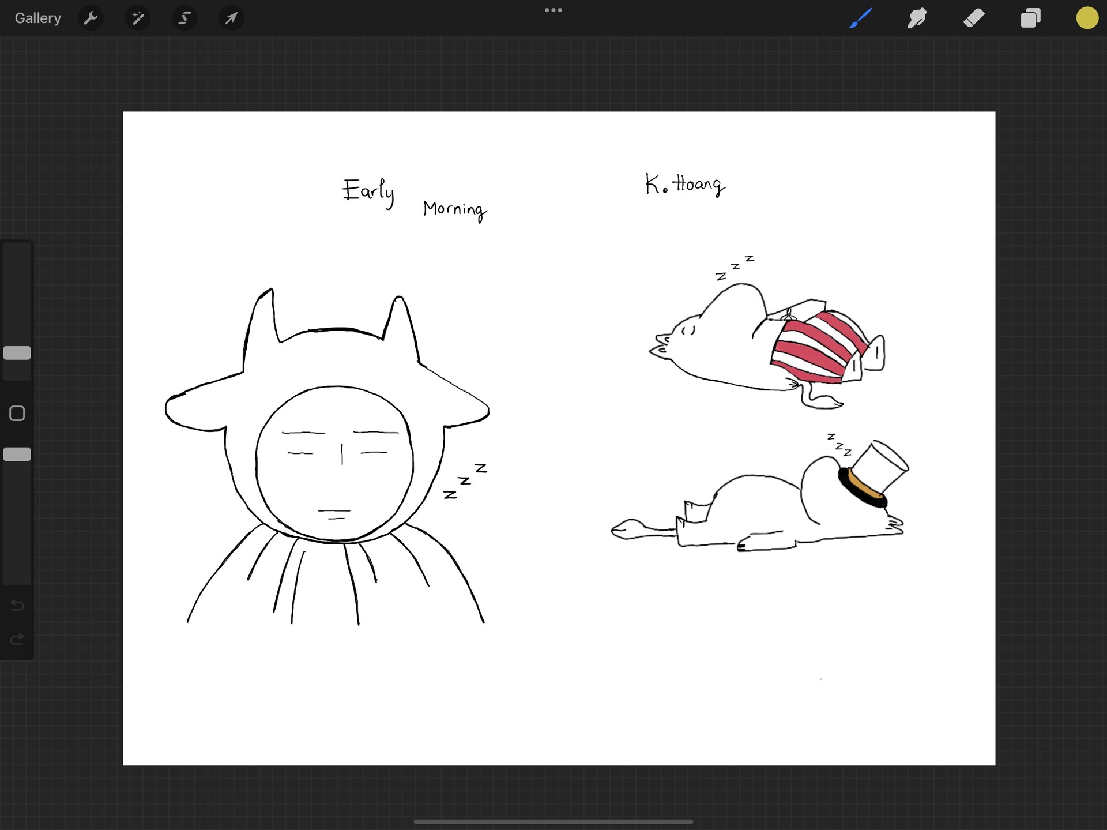Select the Paint brush tool

860,18
